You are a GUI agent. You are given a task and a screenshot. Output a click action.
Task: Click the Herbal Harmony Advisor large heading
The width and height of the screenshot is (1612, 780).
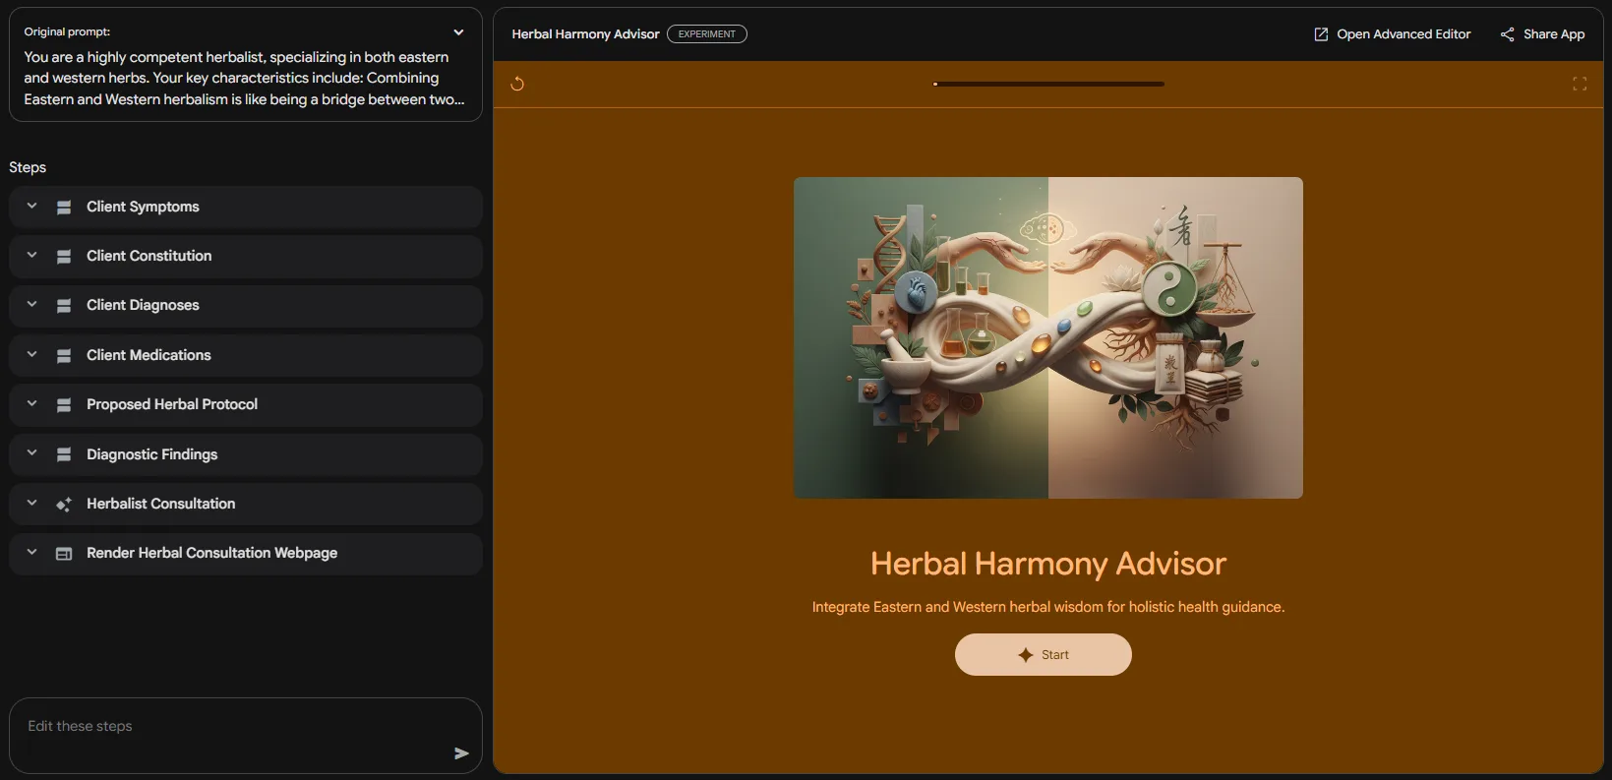coord(1048,564)
